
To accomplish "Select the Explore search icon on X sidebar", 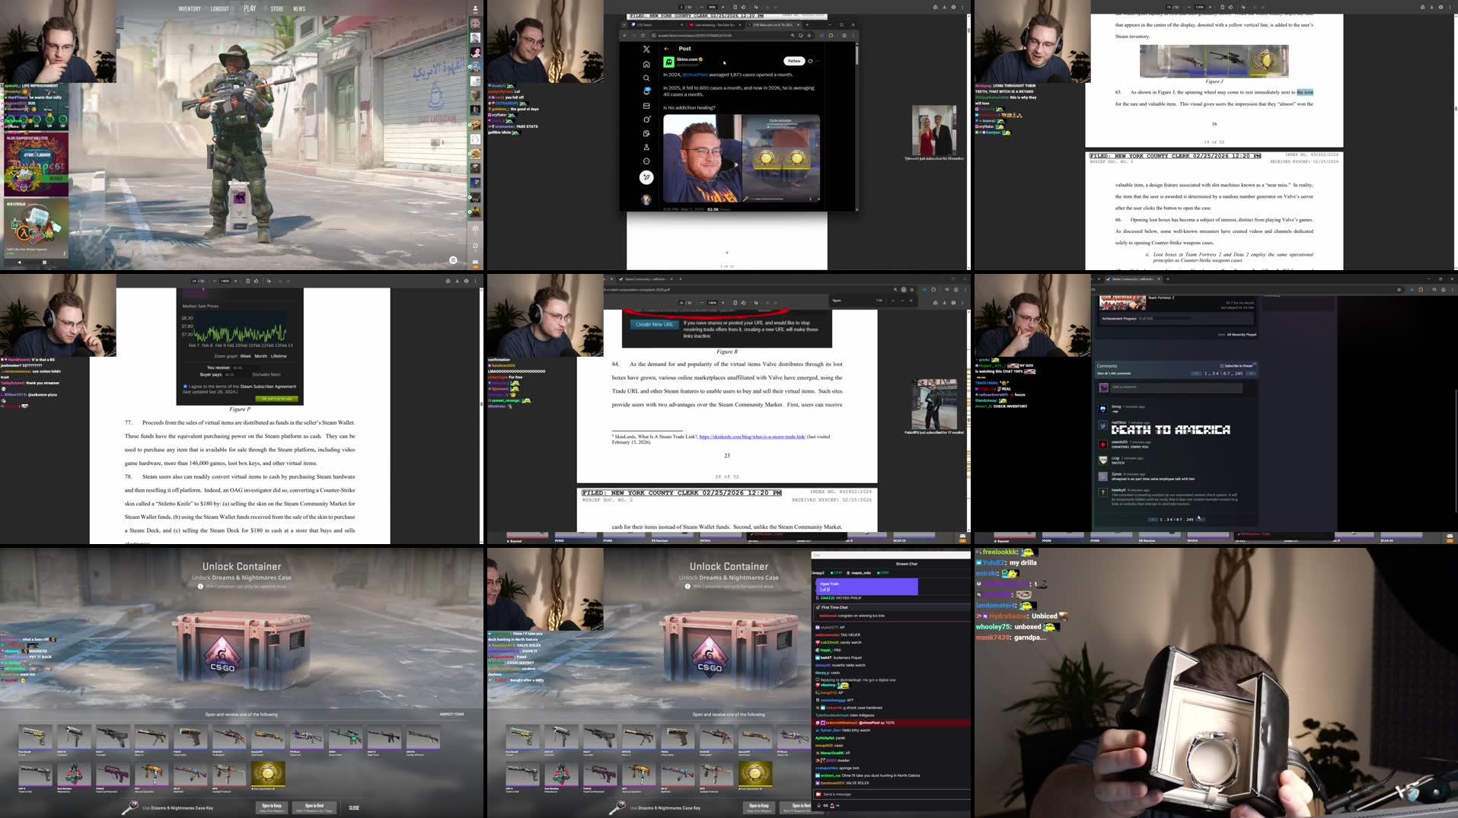I will (646, 78).
